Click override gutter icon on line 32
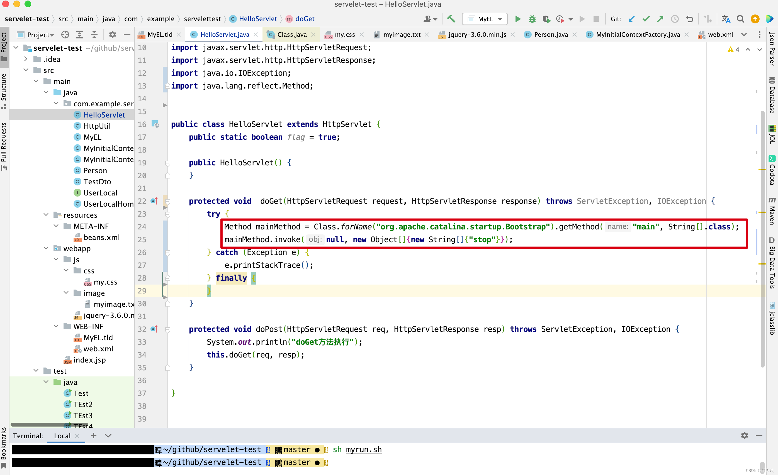 point(154,329)
